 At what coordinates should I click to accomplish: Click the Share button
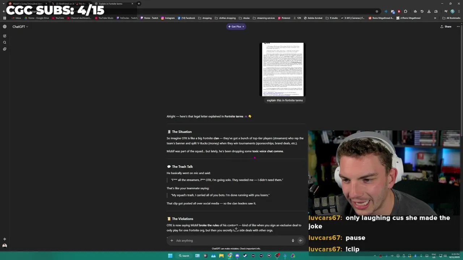tap(446, 26)
